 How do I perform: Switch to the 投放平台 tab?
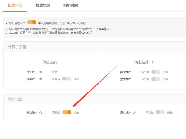point(15,6)
